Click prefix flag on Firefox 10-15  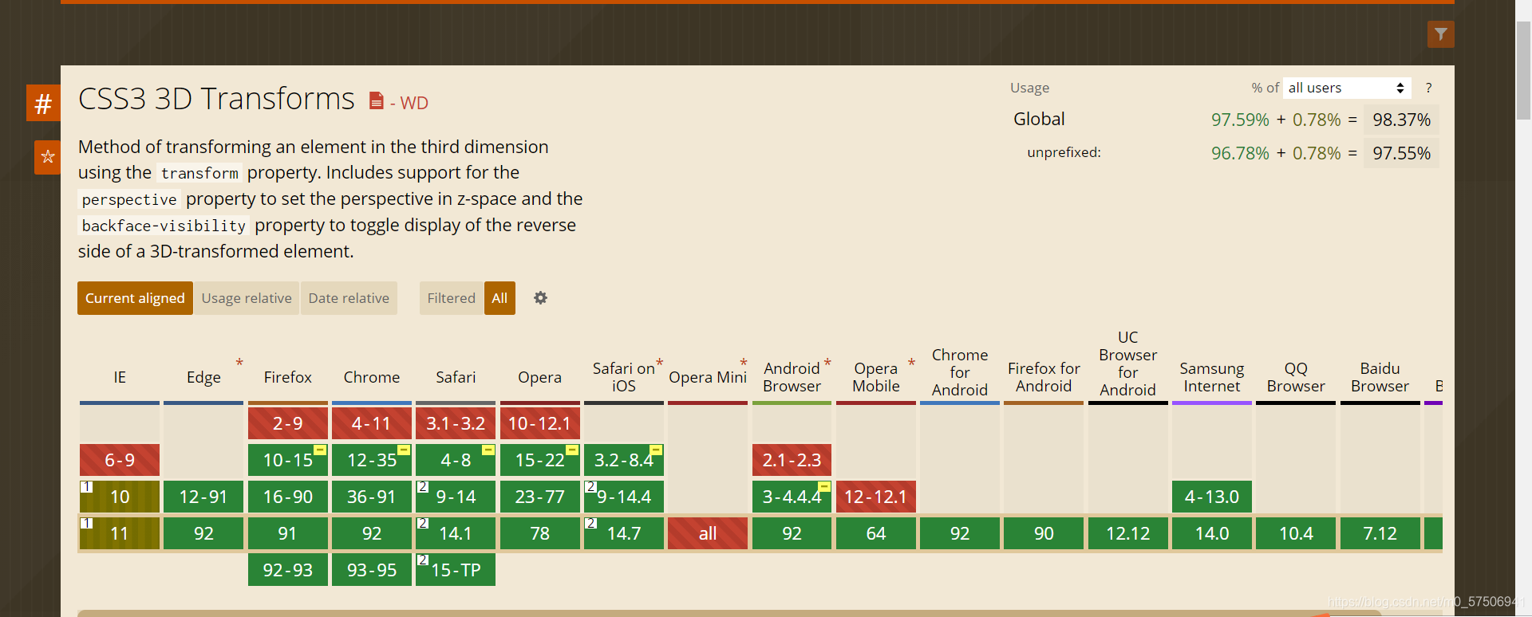(319, 450)
